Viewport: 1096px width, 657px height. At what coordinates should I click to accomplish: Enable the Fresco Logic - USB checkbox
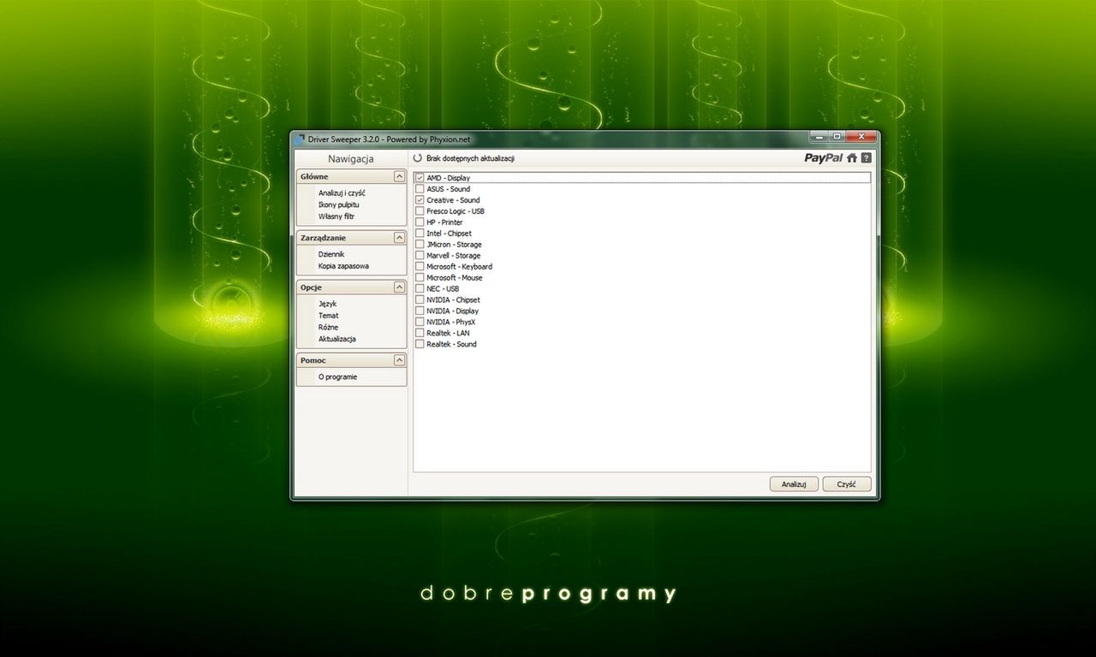(420, 211)
